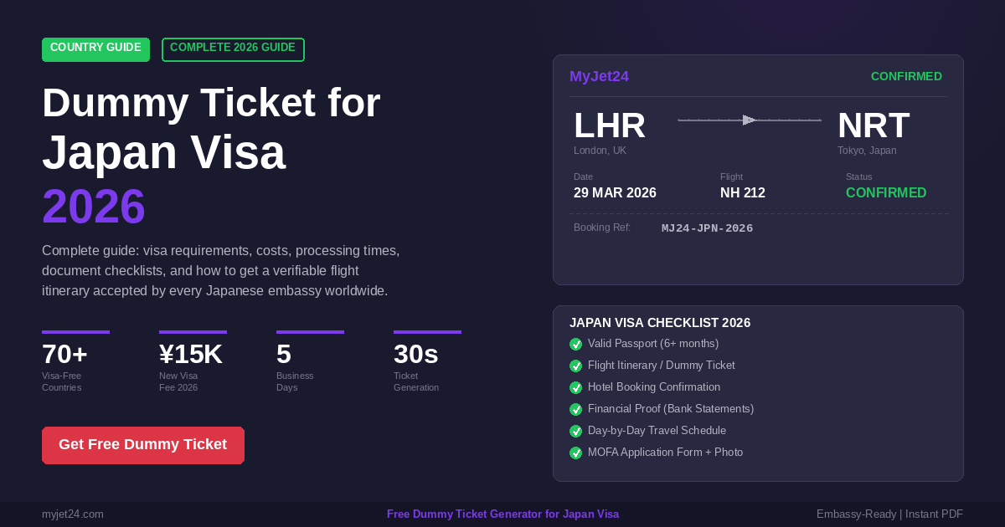
Task: Click Free Dummy Ticket Generator footer link
Action: pyautogui.click(x=502, y=514)
